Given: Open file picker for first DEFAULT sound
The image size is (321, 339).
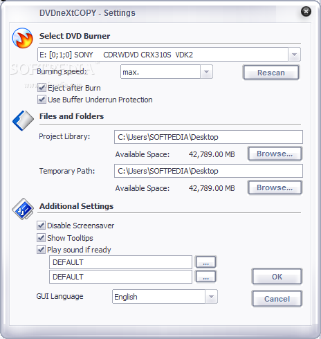Looking at the screenshot, I should [x=206, y=262].
